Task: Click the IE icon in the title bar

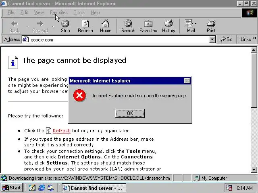Action: (x=4, y=4)
